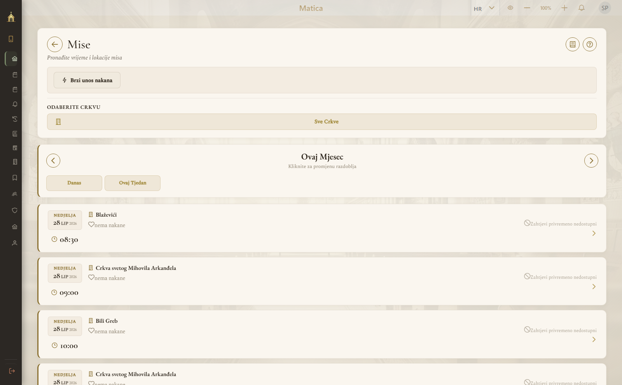This screenshot has width=622, height=385.
Task: Click the clock icon beside 08:30
Action: (x=54, y=239)
